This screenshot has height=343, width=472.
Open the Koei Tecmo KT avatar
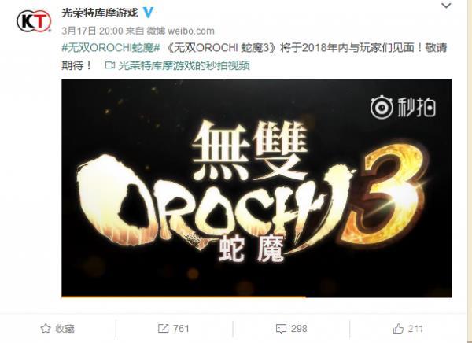pos(34,21)
